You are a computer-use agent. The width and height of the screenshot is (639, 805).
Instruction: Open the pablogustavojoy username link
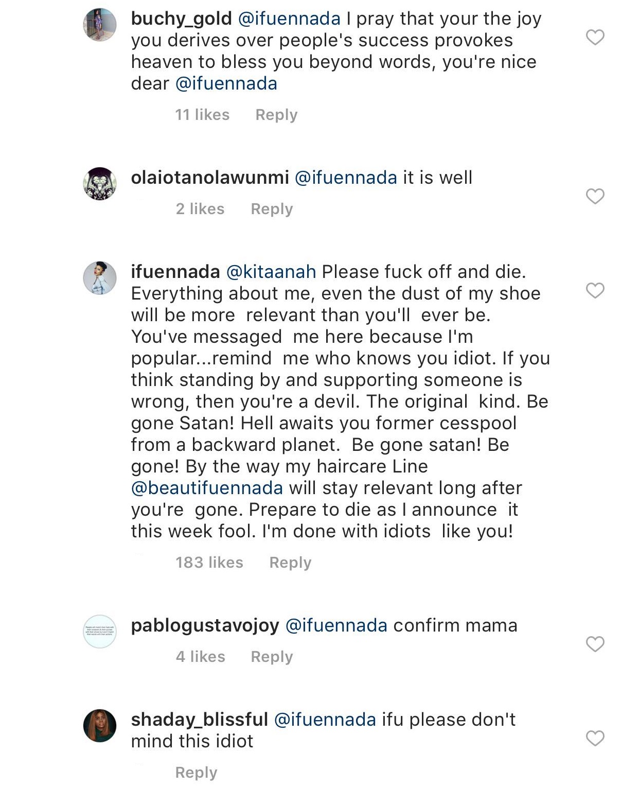click(205, 626)
